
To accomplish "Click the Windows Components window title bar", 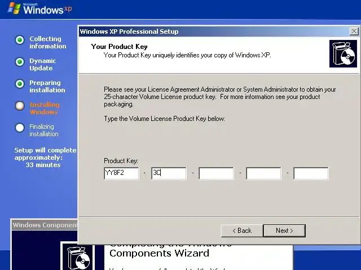I will coord(45,225).
